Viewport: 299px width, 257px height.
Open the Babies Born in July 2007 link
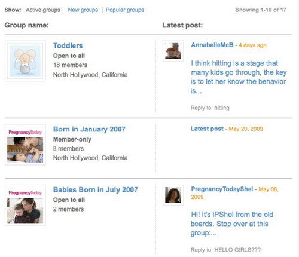click(96, 190)
